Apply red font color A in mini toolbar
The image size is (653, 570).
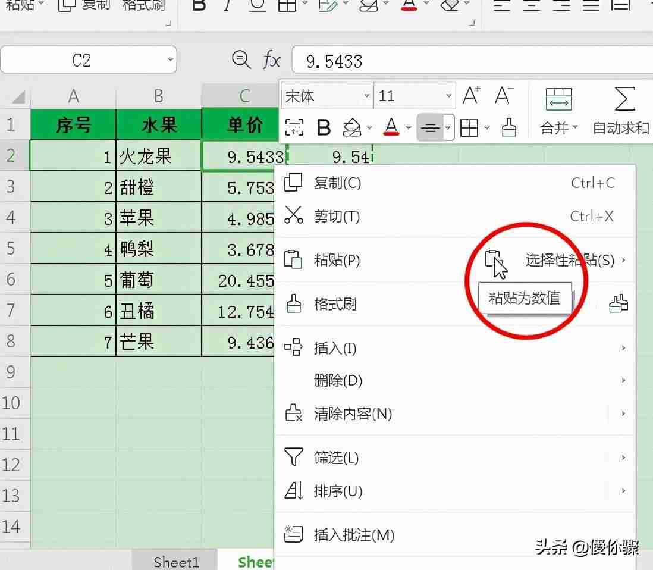[391, 127]
